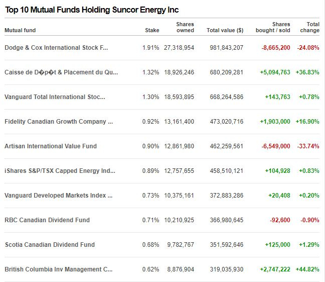Select total value 366,980,645
Screen dimensions: 325x282
pos(226,220)
